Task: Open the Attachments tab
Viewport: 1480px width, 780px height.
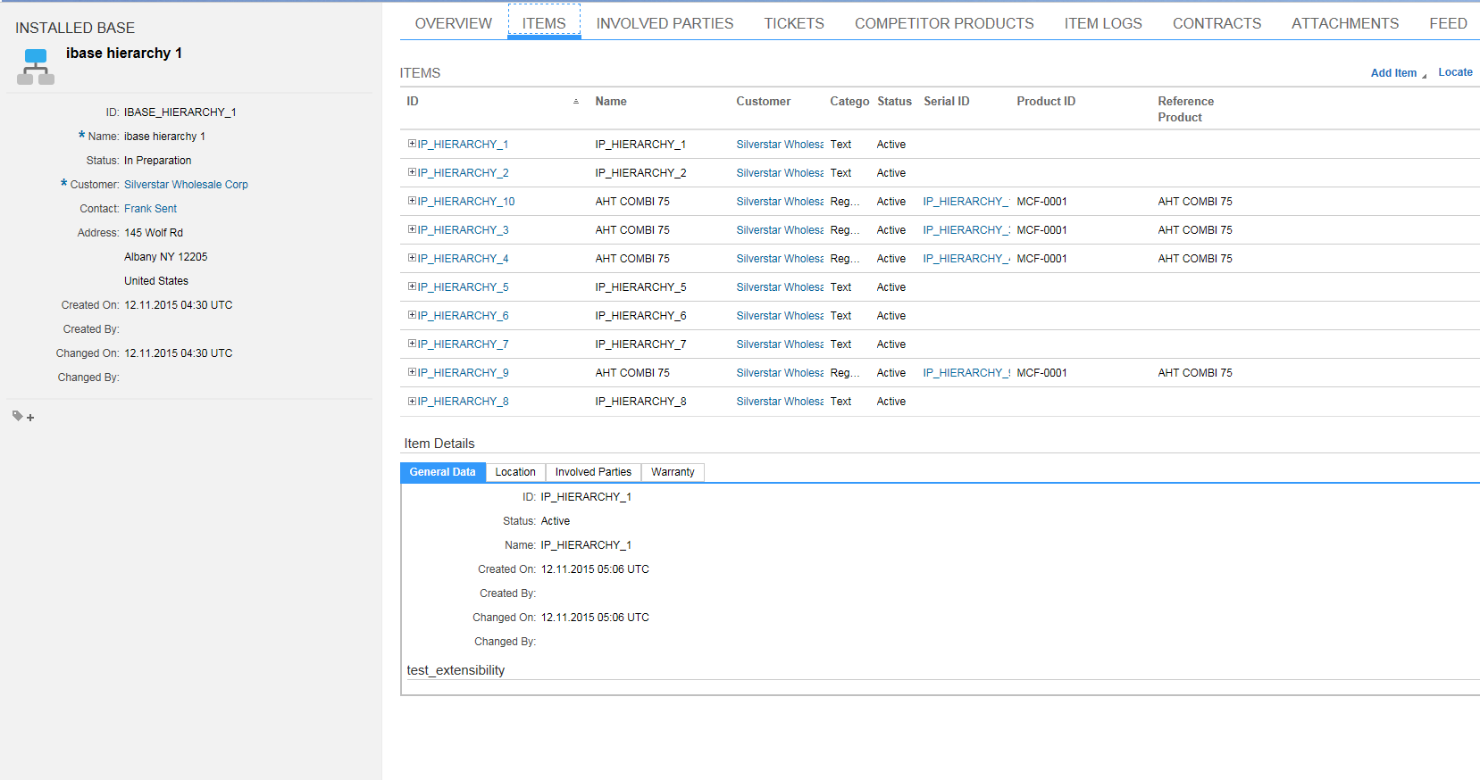Action: tap(1344, 23)
